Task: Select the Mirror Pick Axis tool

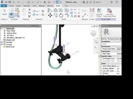Action: pyautogui.click(x=61, y=10)
